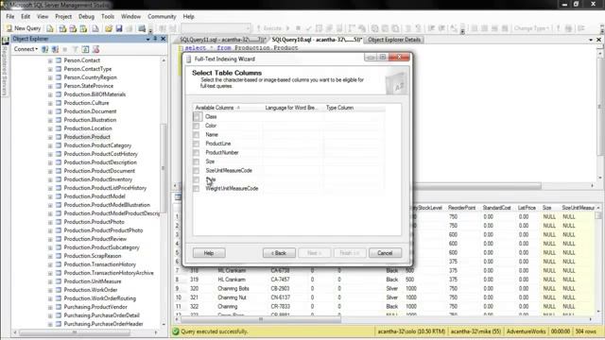The height and width of the screenshot is (340, 605).
Task: Open the Community menu
Action: point(162,17)
